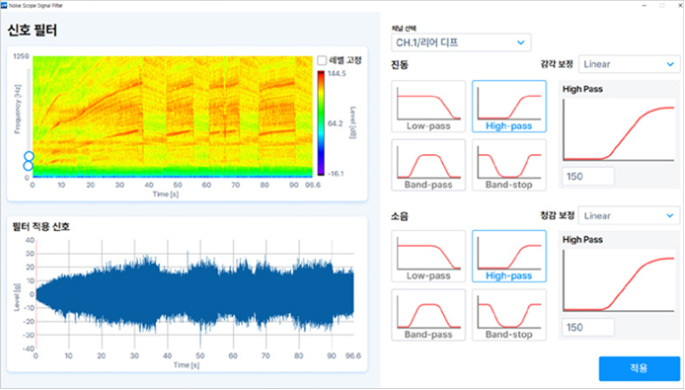
Task: Select the noise High-pass filter icon
Action: pos(509,256)
